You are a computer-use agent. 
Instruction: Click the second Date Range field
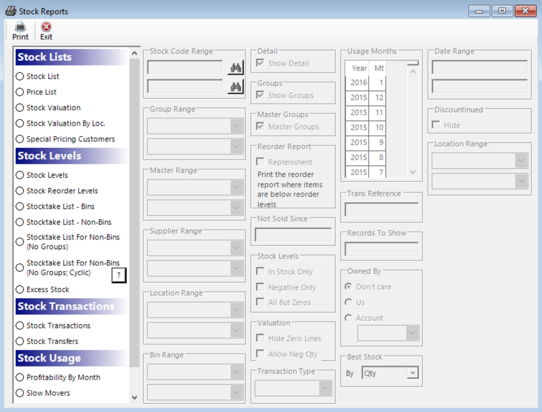[x=480, y=86]
